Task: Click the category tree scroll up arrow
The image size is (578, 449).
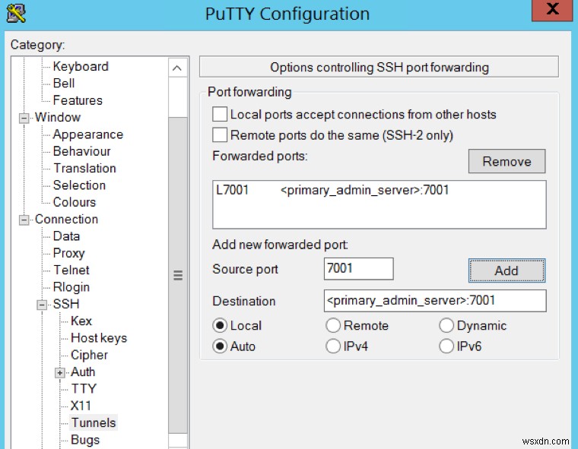Action: (177, 68)
